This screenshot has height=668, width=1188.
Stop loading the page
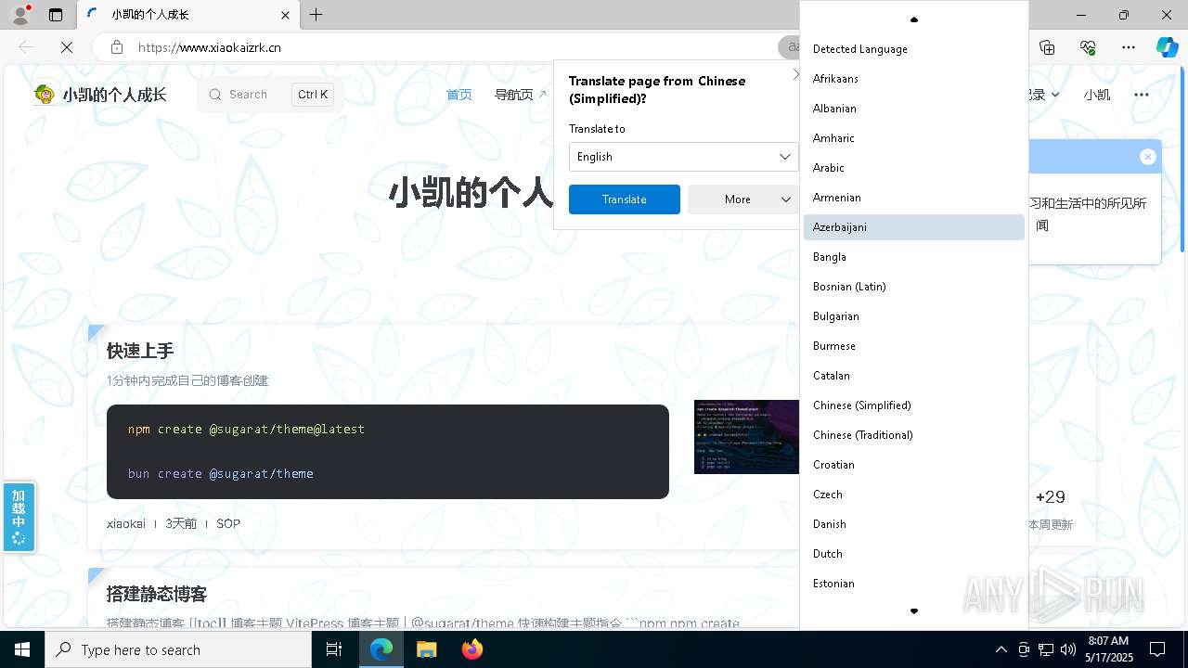tap(67, 47)
